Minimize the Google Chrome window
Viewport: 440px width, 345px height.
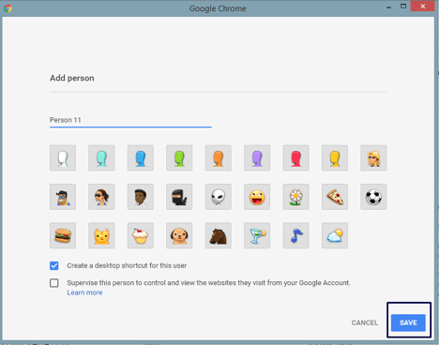point(388,7)
